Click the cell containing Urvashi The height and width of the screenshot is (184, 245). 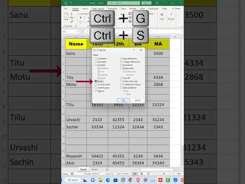(76, 120)
